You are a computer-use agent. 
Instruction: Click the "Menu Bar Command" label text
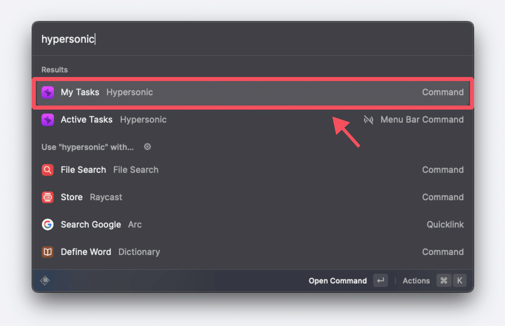click(422, 120)
